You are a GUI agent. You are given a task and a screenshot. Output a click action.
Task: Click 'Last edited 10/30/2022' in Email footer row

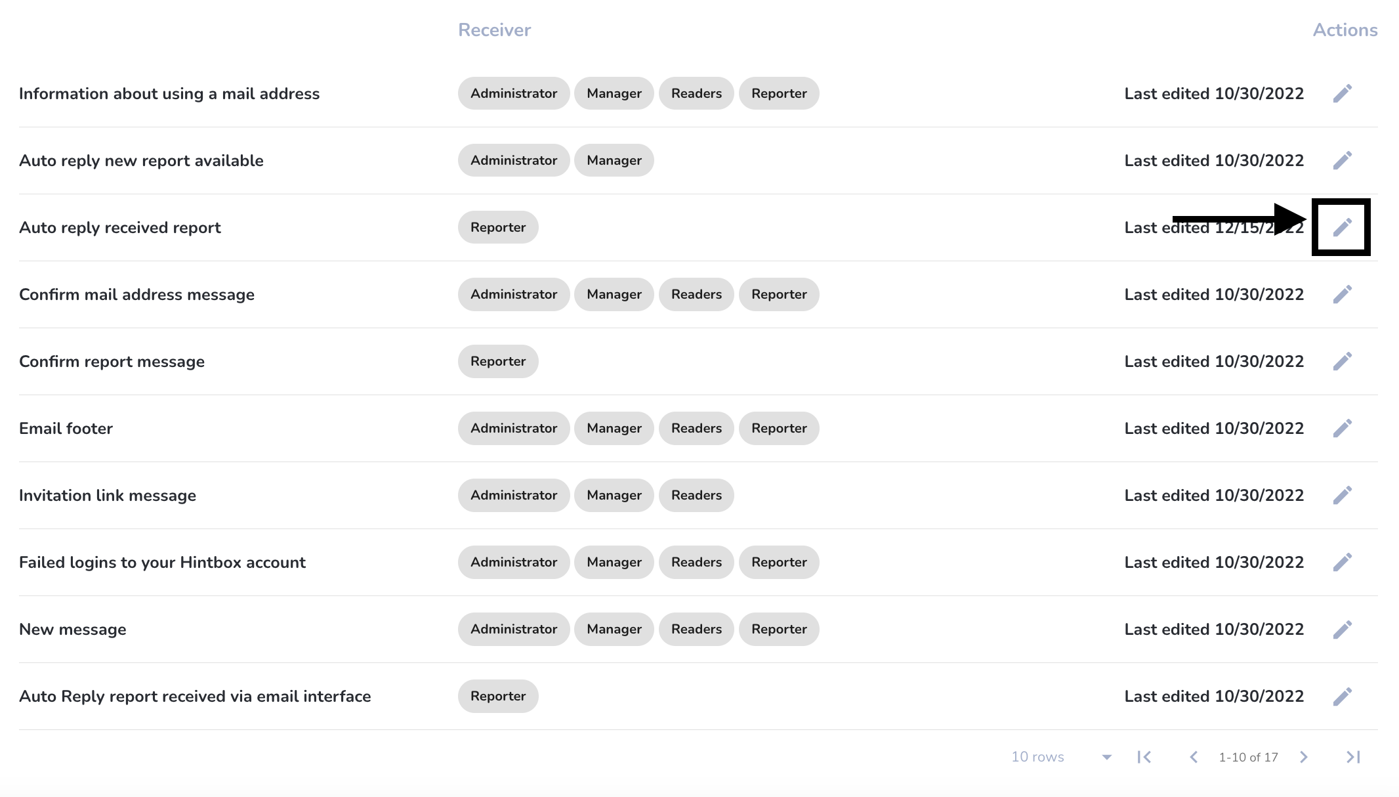(x=1214, y=429)
